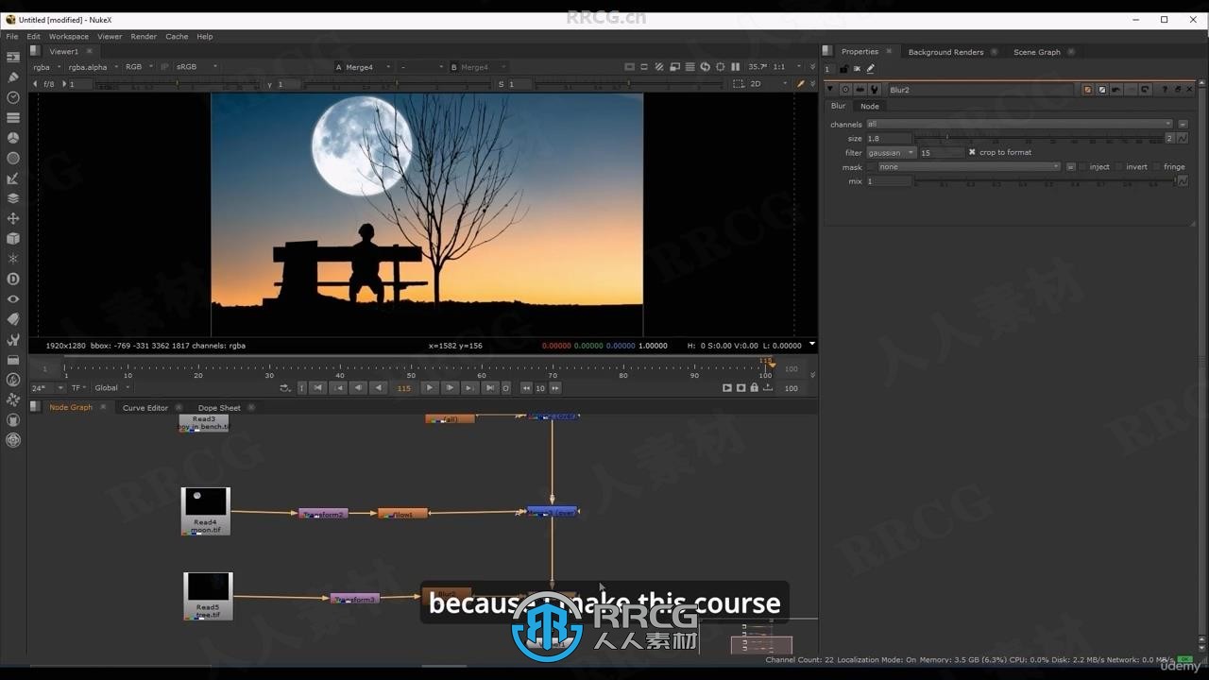Open the Merge nodes layers icon
1209x680 pixels.
click(x=13, y=198)
